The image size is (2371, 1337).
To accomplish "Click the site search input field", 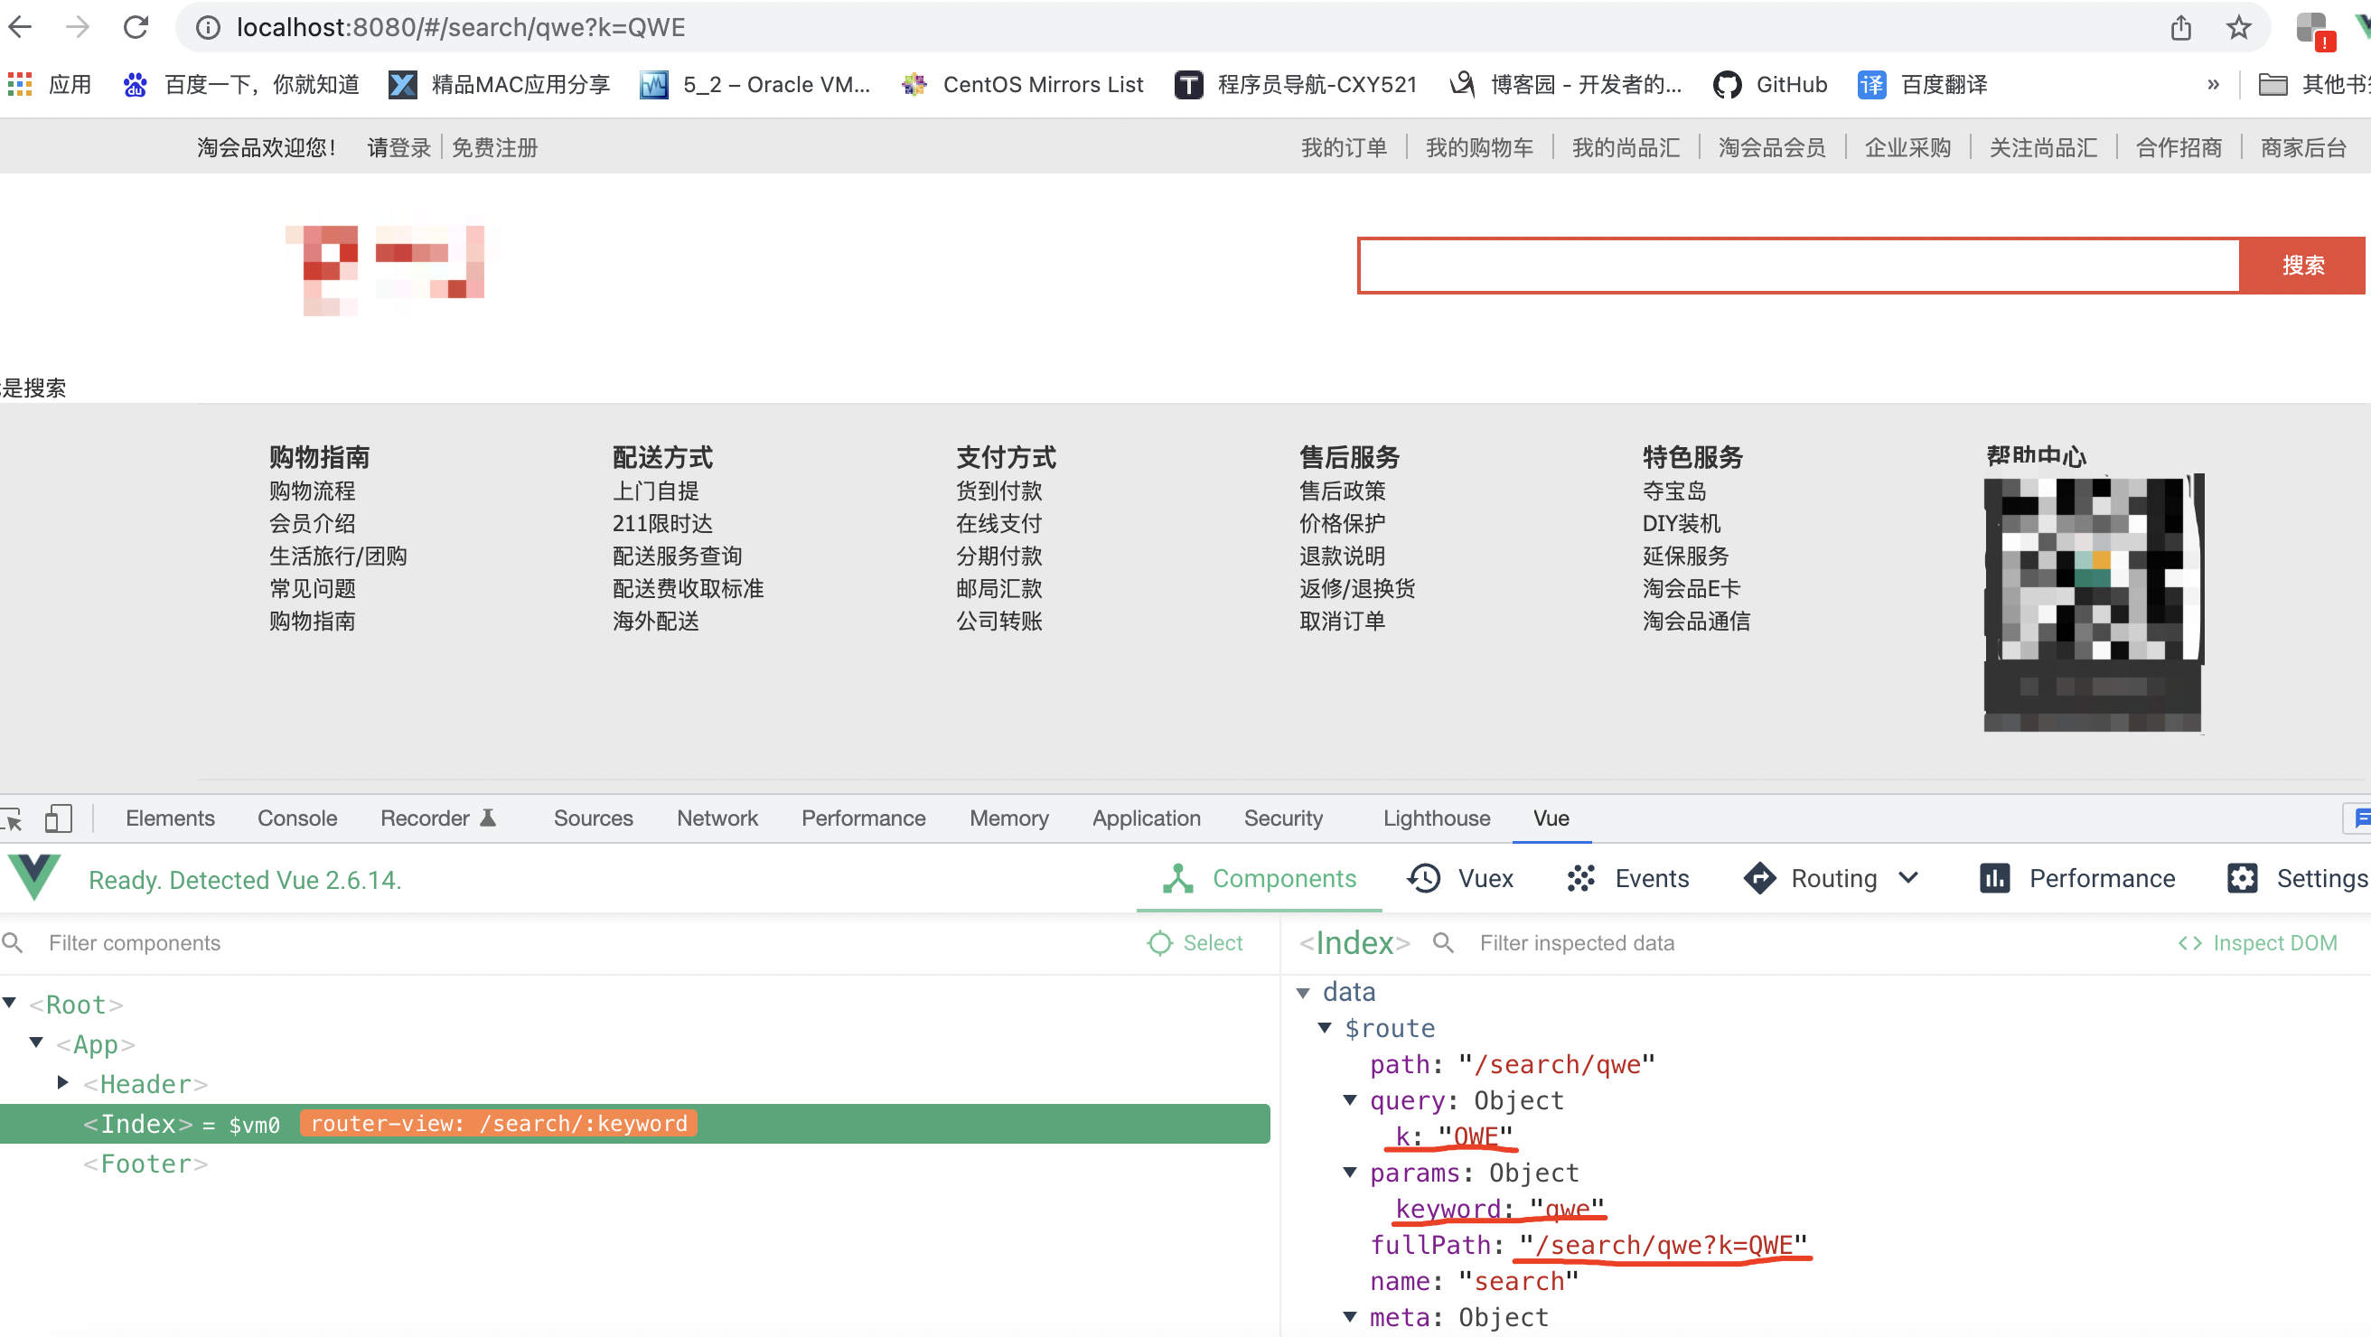I will pos(1797,266).
